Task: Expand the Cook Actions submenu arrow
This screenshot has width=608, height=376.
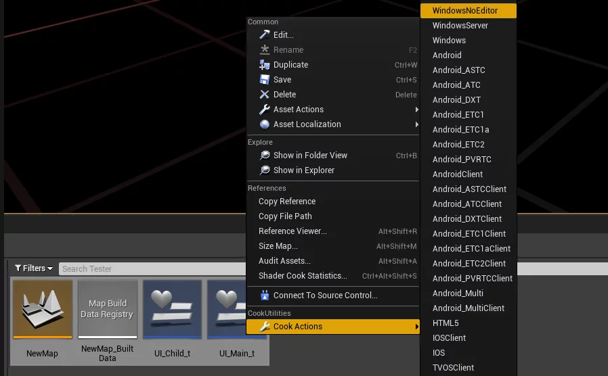Action: coord(416,327)
